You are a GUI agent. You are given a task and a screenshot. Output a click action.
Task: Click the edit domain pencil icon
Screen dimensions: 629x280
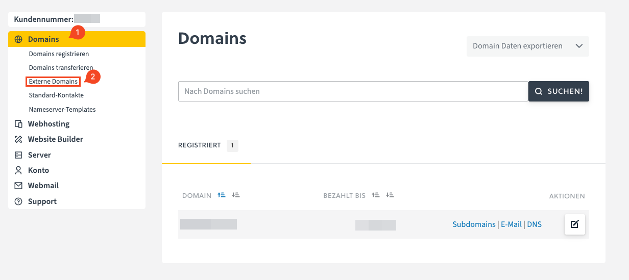[574, 224]
